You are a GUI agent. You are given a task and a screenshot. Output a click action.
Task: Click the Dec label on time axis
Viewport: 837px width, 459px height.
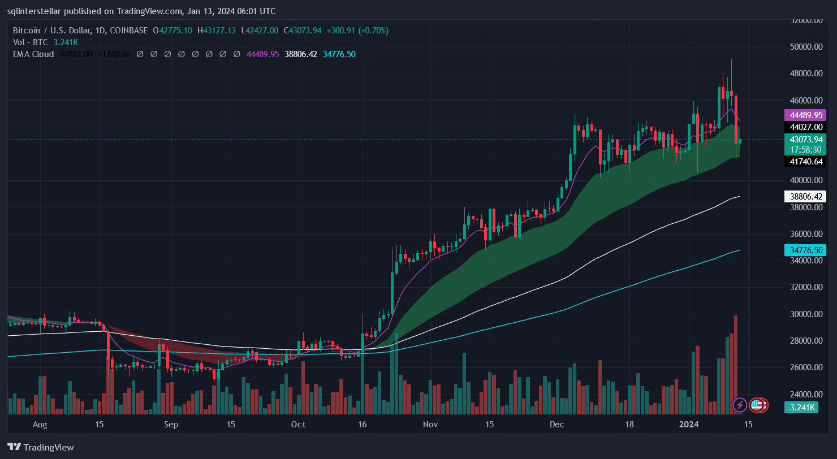coord(557,425)
